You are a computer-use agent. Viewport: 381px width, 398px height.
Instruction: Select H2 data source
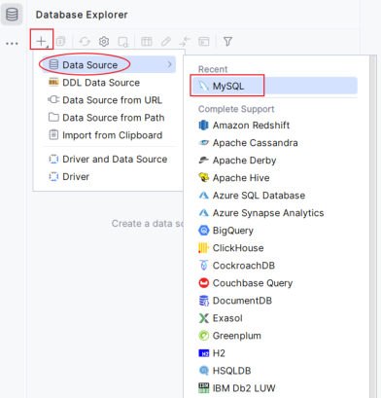274,353
